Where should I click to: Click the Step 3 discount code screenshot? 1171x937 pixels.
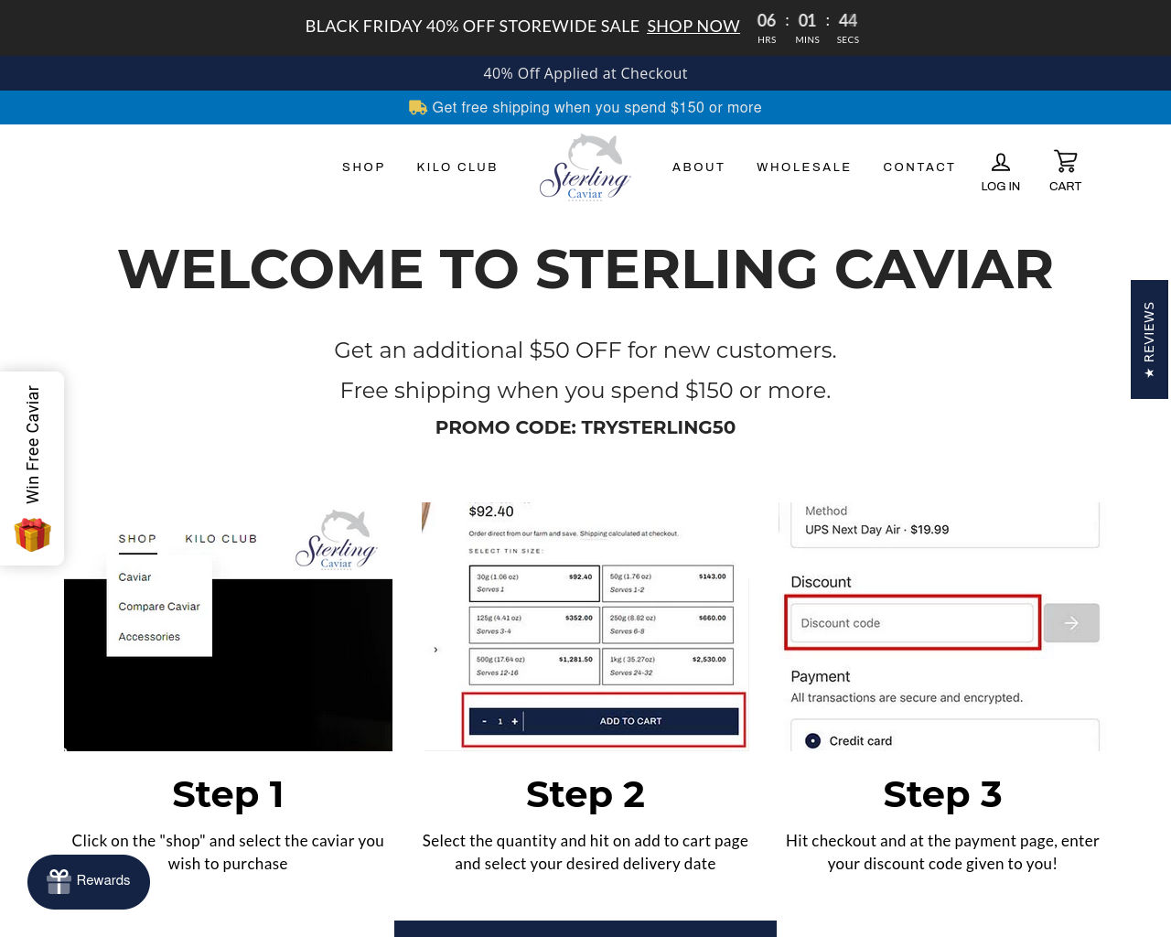[x=942, y=627]
